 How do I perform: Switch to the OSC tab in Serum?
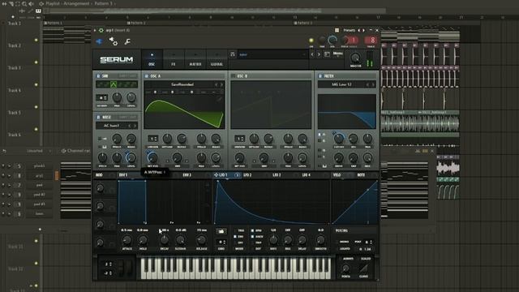152,59
